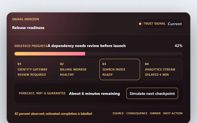This screenshot has width=197, height=123.
Task: Click the Trust Signal Current badge
Action: (160, 24)
